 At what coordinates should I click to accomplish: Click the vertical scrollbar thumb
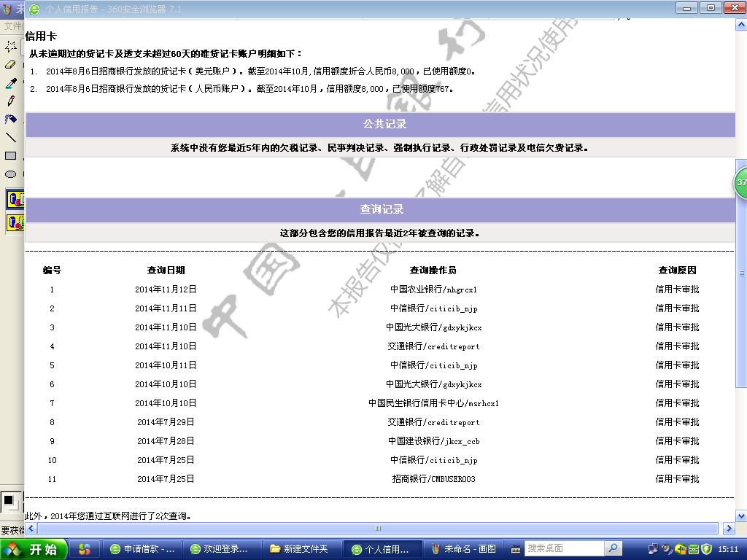pyautogui.click(x=741, y=273)
